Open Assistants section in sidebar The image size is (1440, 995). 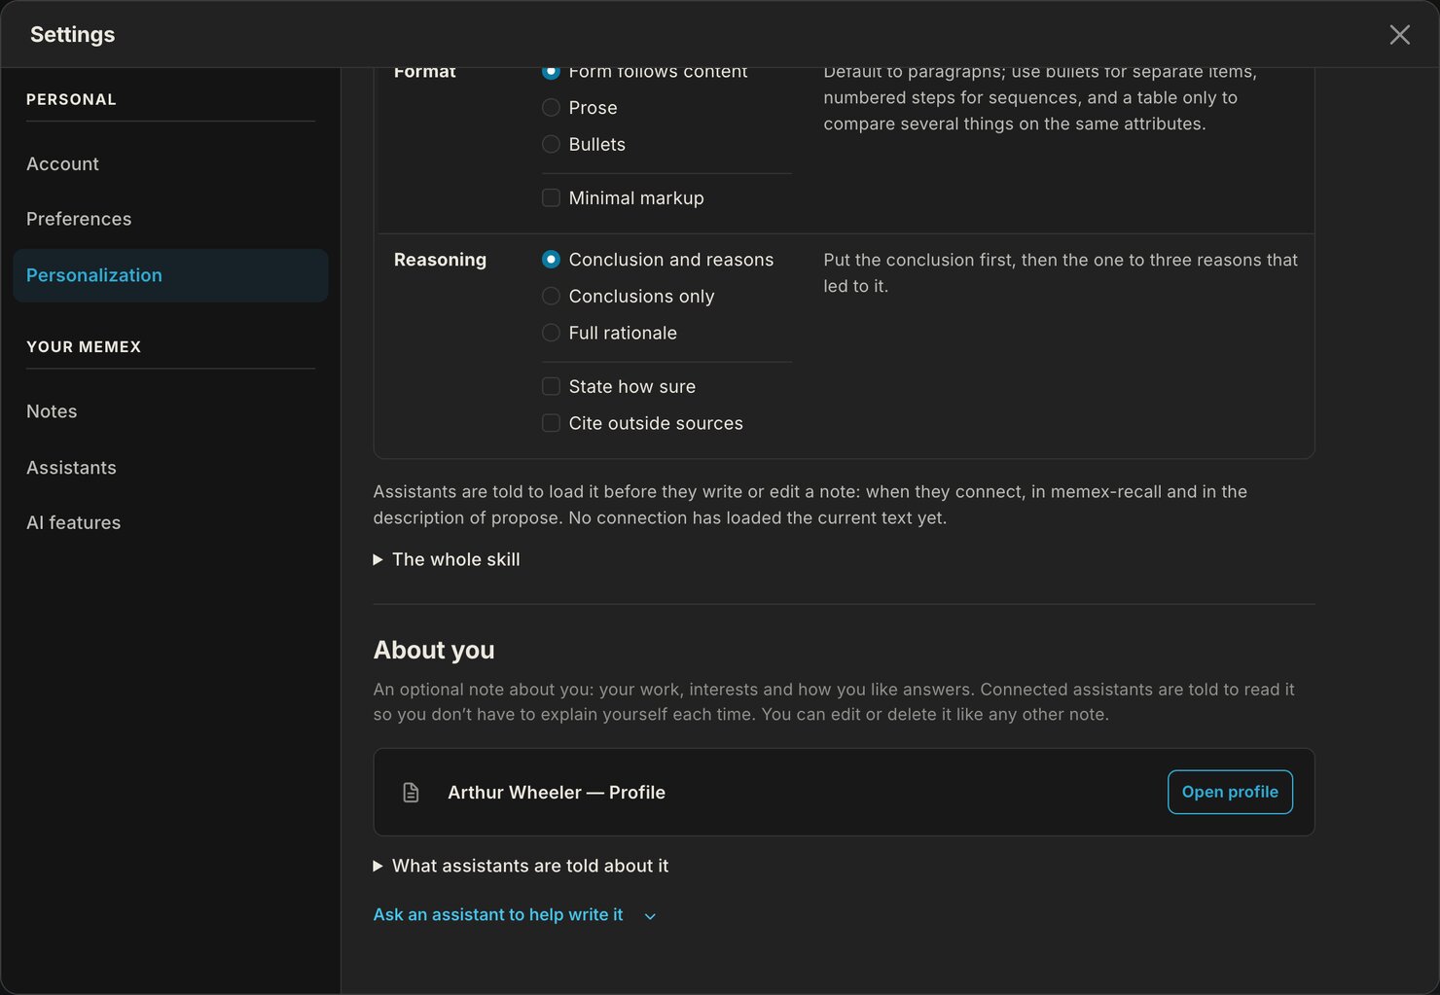click(x=170, y=468)
